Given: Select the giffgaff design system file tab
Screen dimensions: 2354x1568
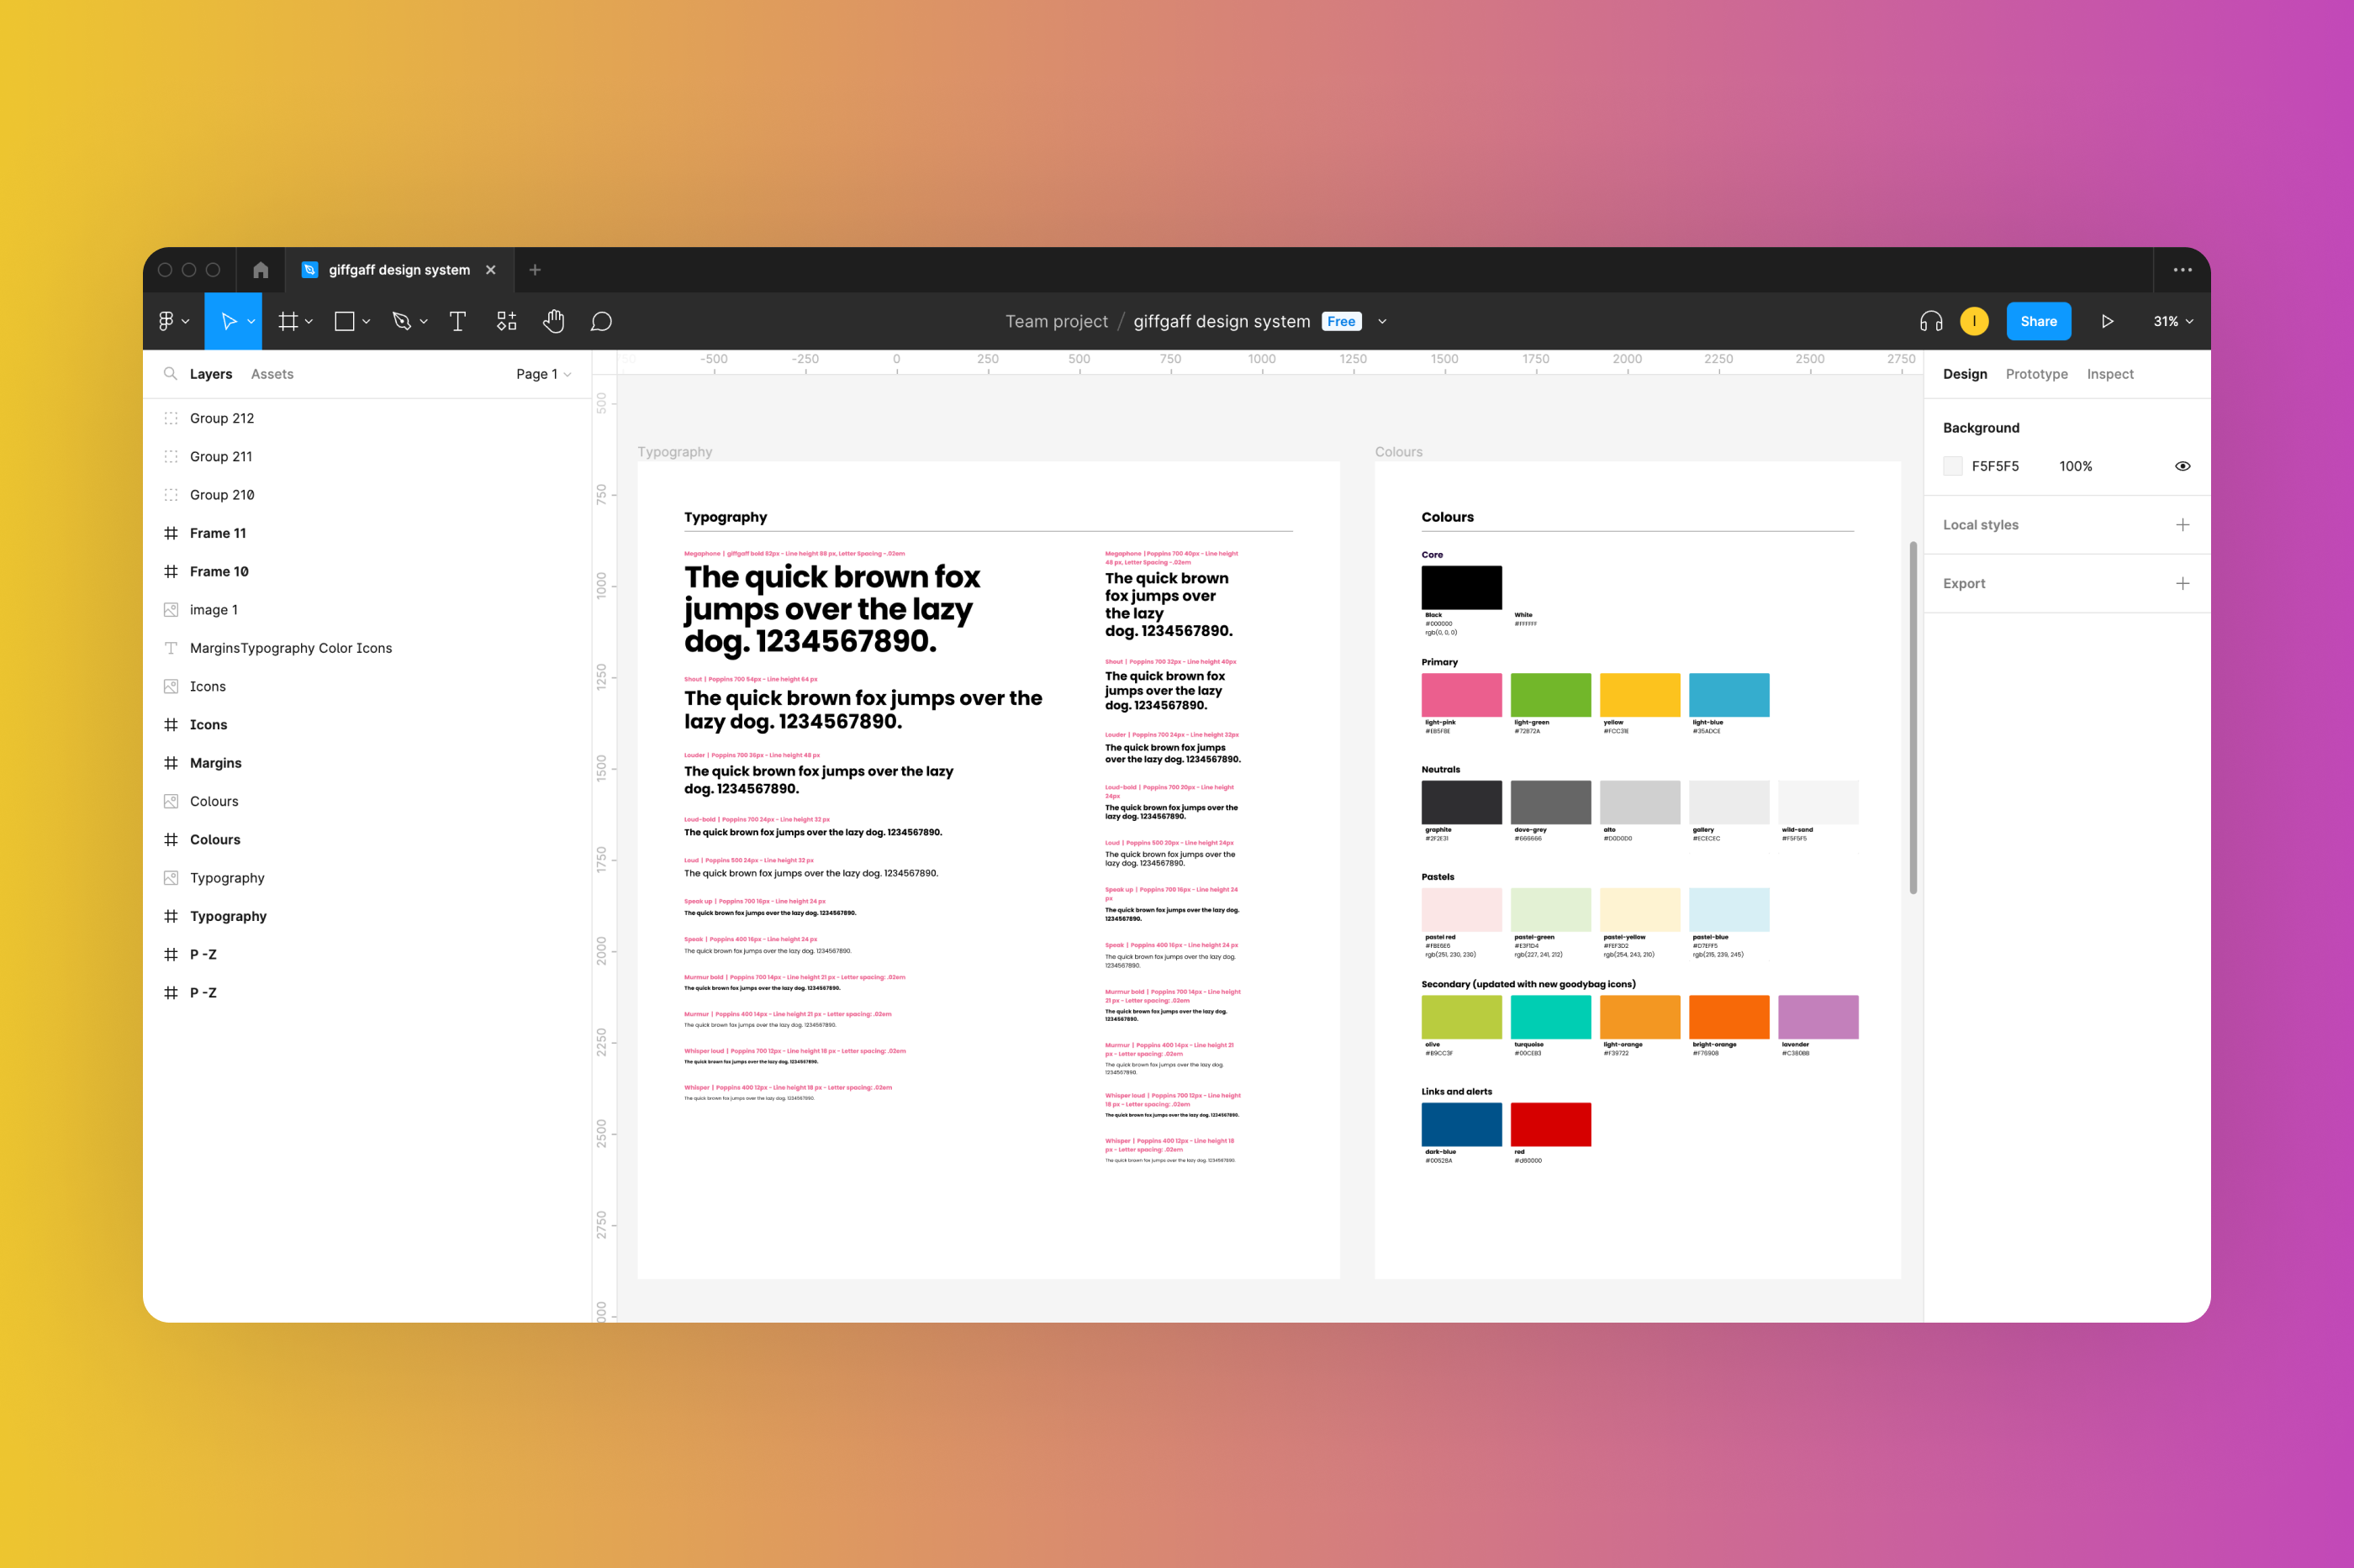Looking at the screenshot, I should 399,270.
